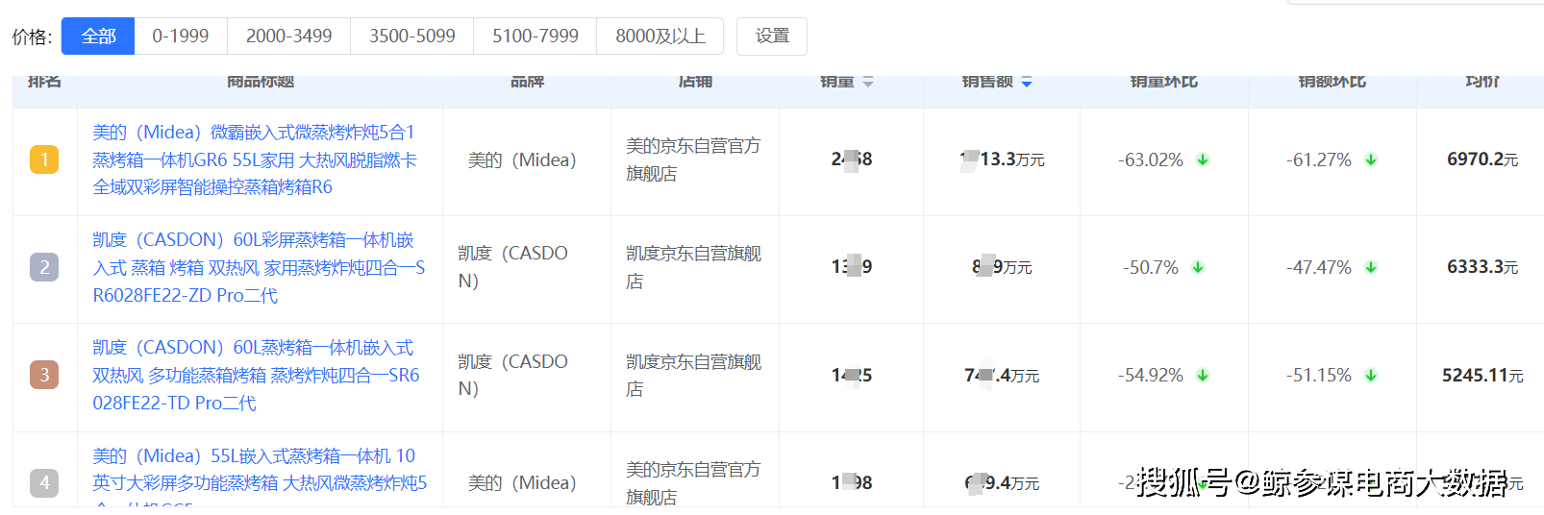Image resolution: width=1544 pixels, height=515 pixels.
Task: Click the -50.7% sales volume change
Action: (1151, 267)
